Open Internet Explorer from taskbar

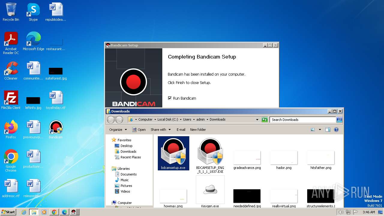[x=24, y=212]
